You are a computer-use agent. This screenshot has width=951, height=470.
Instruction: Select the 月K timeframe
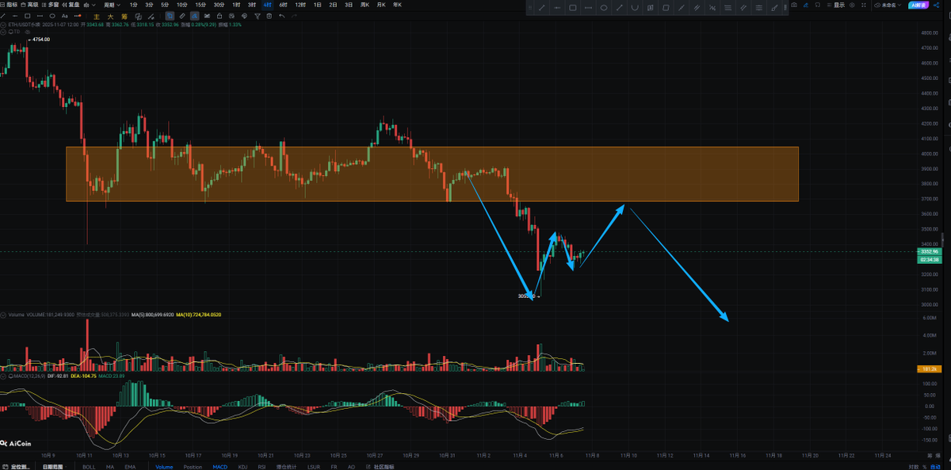point(381,5)
